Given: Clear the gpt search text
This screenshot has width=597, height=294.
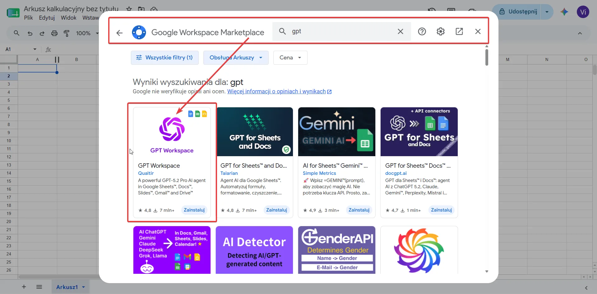Looking at the screenshot, I should (x=400, y=31).
